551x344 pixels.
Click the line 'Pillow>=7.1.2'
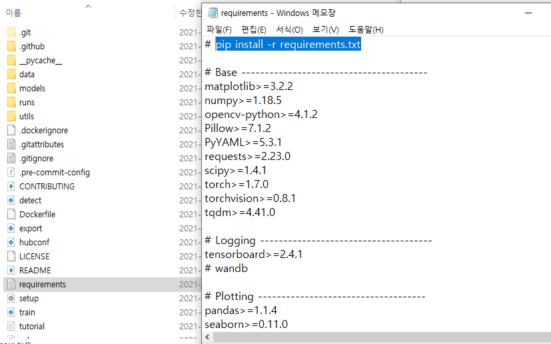(x=238, y=129)
